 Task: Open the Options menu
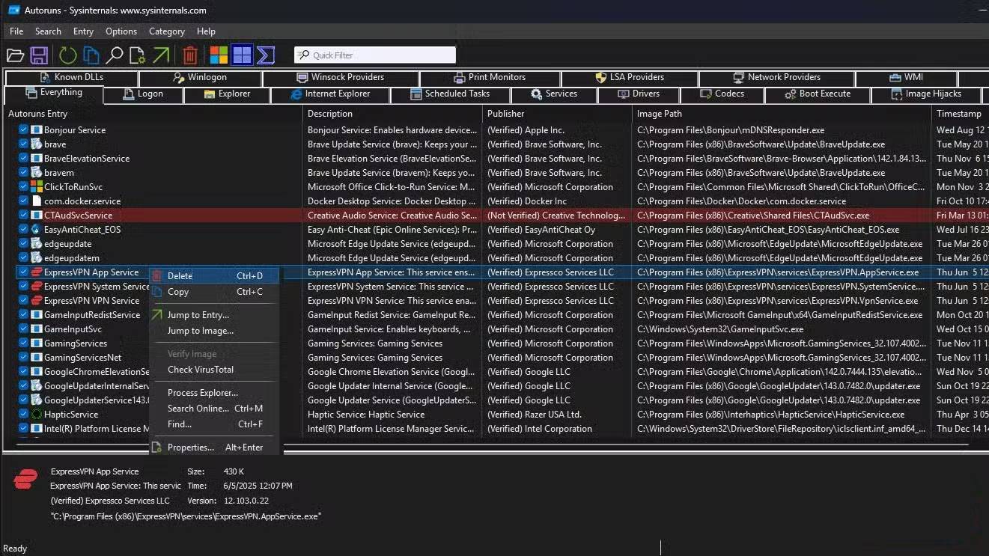point(121,31)
